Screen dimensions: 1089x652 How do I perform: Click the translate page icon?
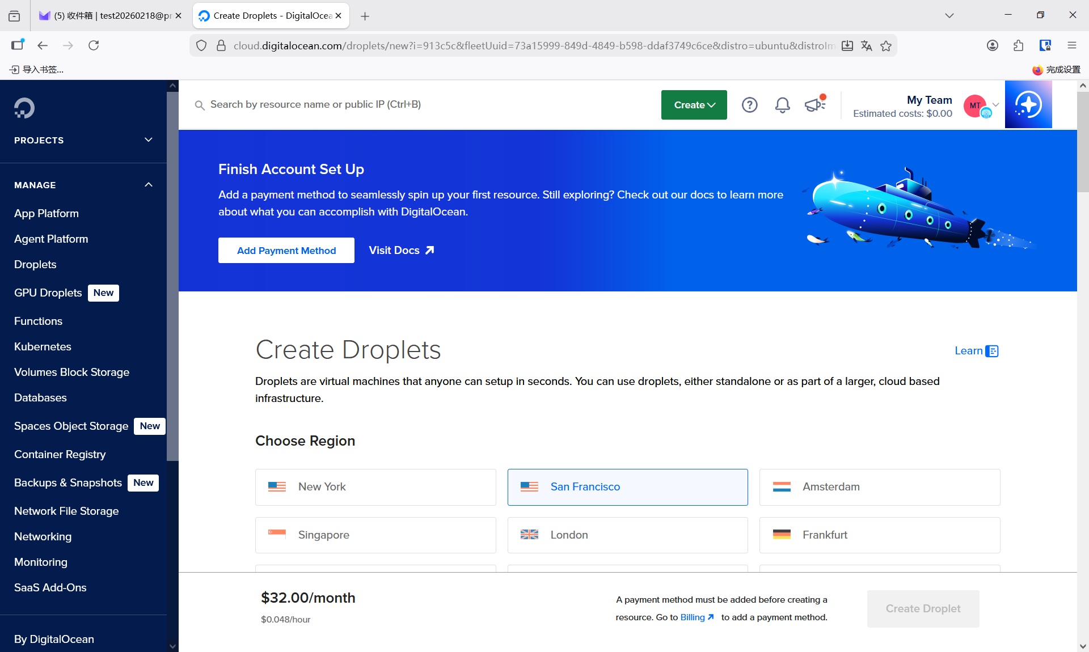pos(866,46)
